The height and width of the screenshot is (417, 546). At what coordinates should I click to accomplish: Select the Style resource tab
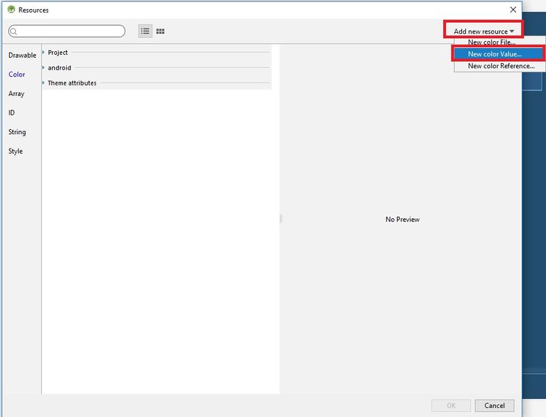point(15,151)
